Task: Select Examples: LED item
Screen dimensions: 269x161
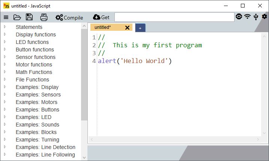Action: click(x=34, y=117)
